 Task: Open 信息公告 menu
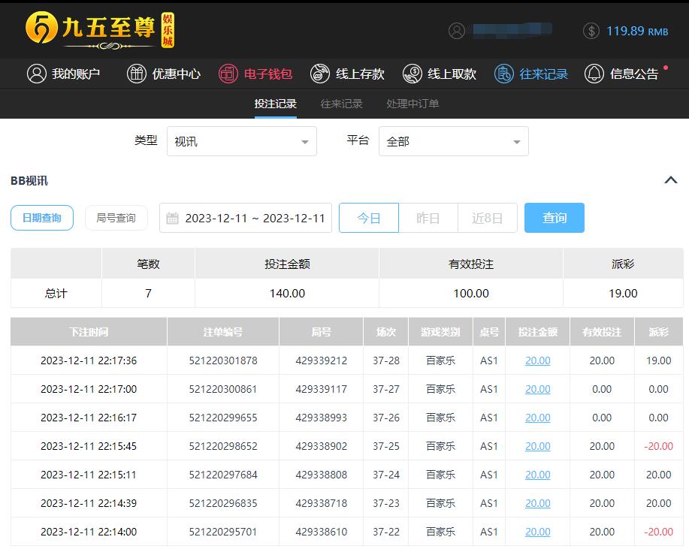click(x=621, y=74)
